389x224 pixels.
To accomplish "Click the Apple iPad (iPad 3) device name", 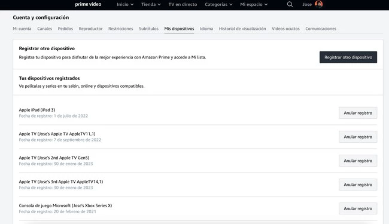I will click(x=37, y=110).
